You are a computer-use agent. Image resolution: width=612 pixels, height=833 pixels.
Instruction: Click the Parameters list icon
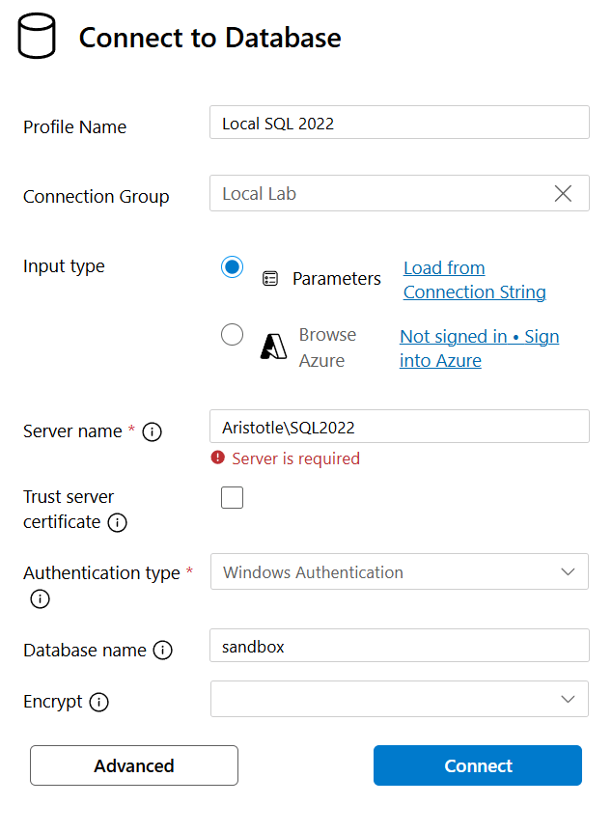tap(270, 279)
